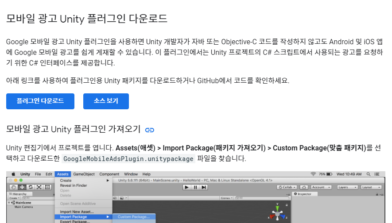This screenshot has height=223, width=392.
Task: Open the Help menu
Action: click(x=147, y=174)
